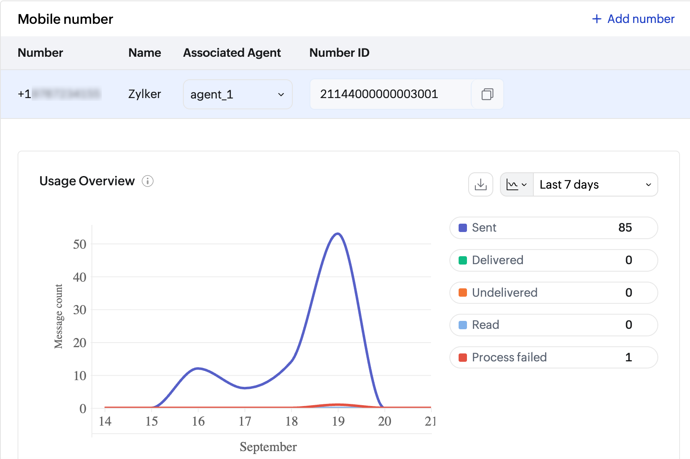The image size is (690, 459).
Task: Click the Usage Overview info icon
Action: (x=147, y=181)
